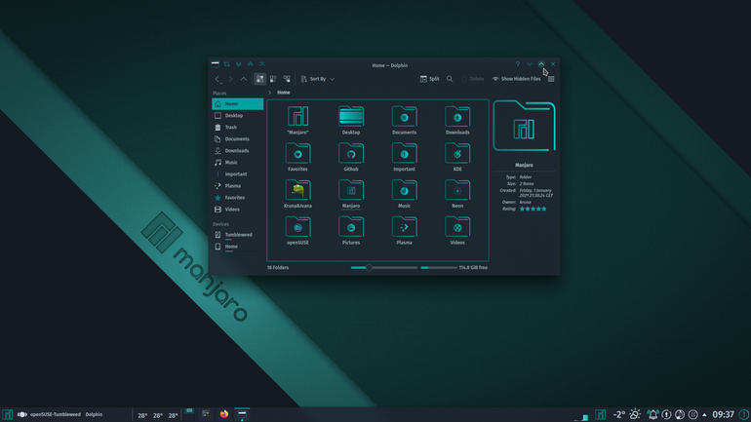
Task: Select the Downloads folder icon
Action: 457,116
